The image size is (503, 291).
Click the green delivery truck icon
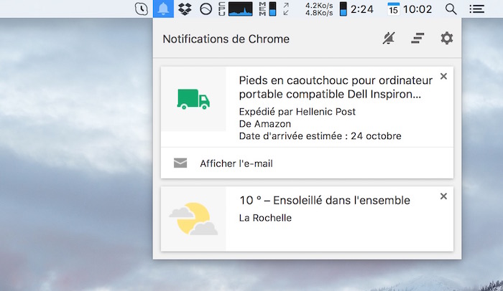(193, 100)
